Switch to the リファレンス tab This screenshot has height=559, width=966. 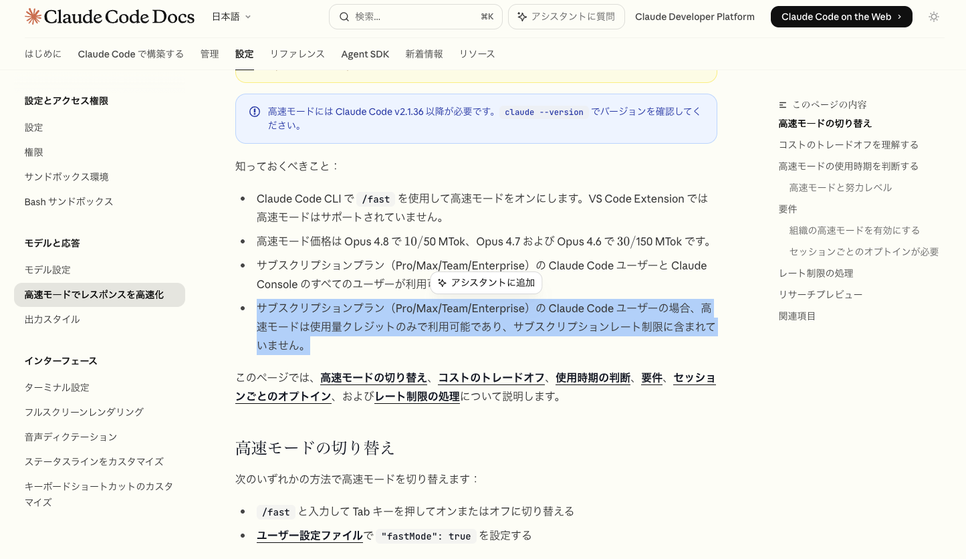(297, 54)
